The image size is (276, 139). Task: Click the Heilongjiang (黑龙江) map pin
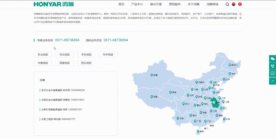pyautogui.click(x=230, y=65)
